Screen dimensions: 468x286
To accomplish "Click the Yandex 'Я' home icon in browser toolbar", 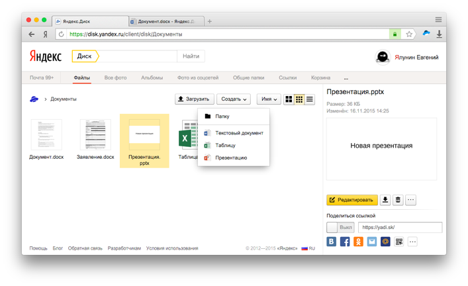I will coord(46,34).
